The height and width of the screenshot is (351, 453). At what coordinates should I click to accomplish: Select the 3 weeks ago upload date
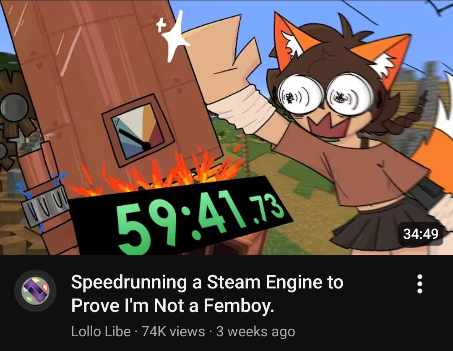(x=256, y=331)
